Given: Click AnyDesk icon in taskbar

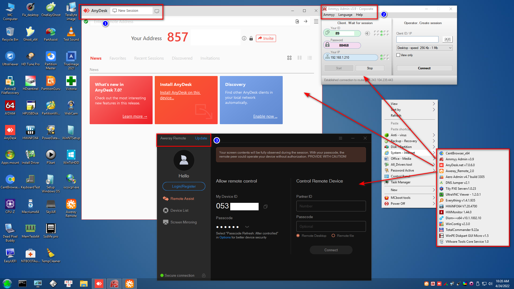Looking at the screenshot, I should [99, 283].
